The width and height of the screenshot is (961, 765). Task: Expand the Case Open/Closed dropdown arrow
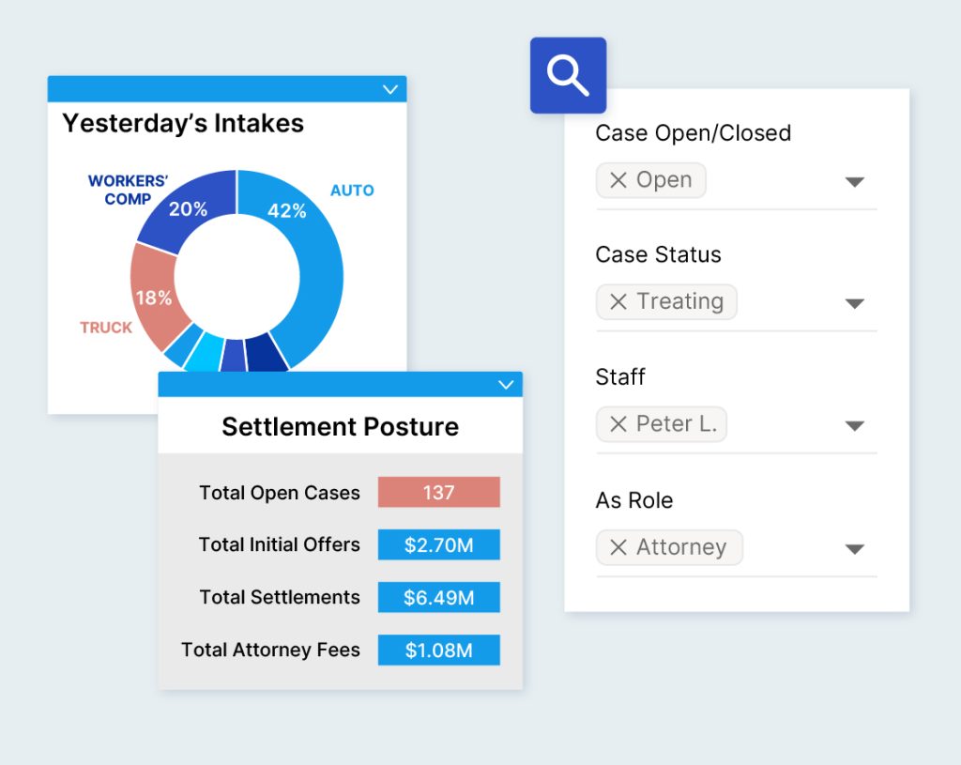[854, 182]
